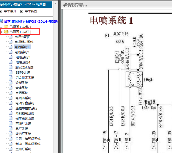Open 电源起动系统 page

[x=24, y=42]
